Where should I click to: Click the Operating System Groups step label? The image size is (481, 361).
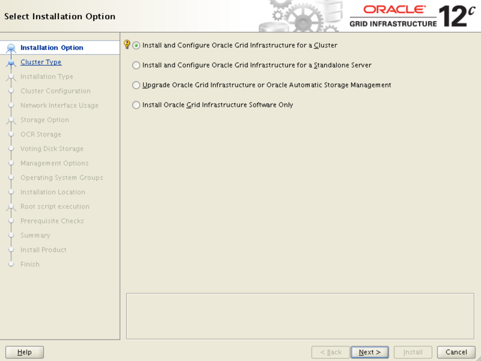[x=62, y=178]
